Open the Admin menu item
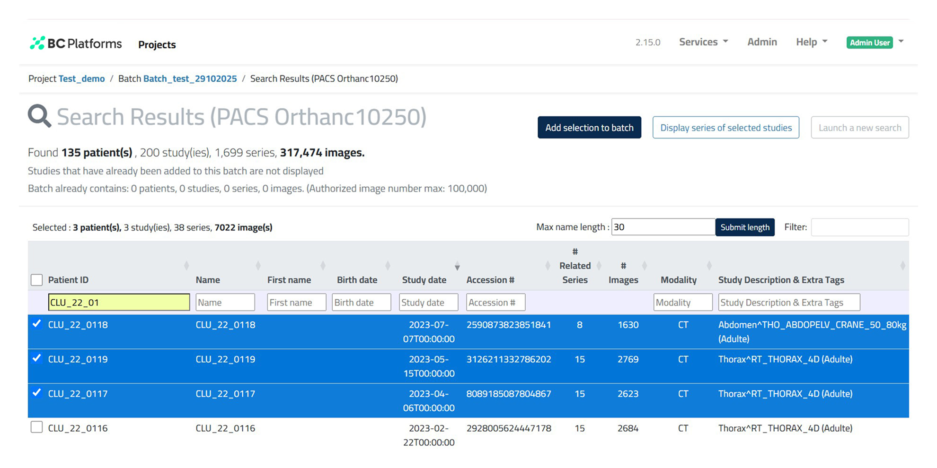This screenshot has height=468, width=937. pos(762,42)
